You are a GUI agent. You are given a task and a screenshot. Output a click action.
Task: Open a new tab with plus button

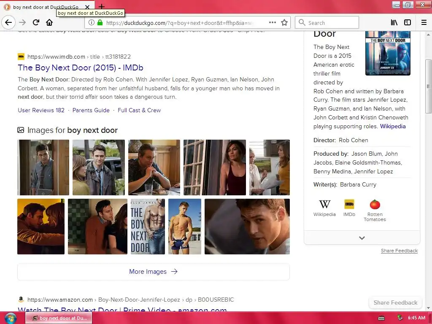[x=102, y=7]
